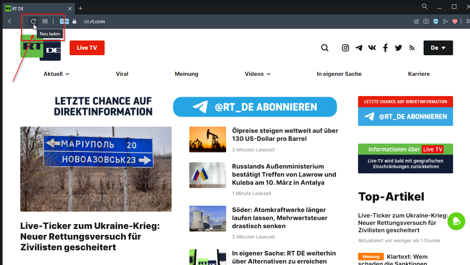This screenshot has height=265, width=470.
Task: Read Russlands Außenministerium Lawrow Kuleba article
Action: (284, 174)
